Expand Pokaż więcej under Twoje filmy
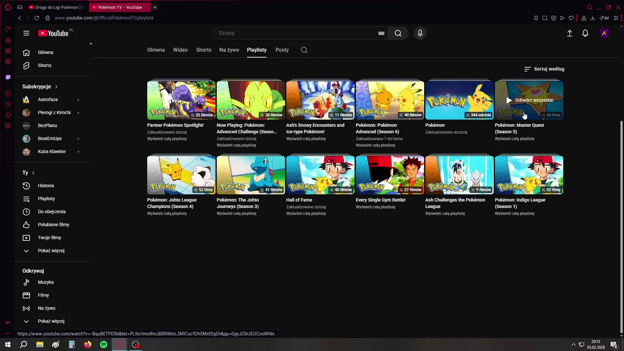This screenshot has width=624, height=351. pyautogui.click(x=51, y=251)
